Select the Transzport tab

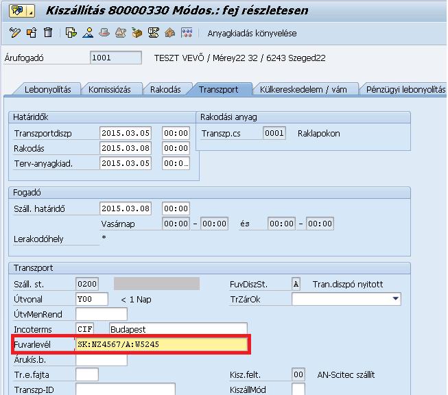pyautogui.click(x=219, y=89)
